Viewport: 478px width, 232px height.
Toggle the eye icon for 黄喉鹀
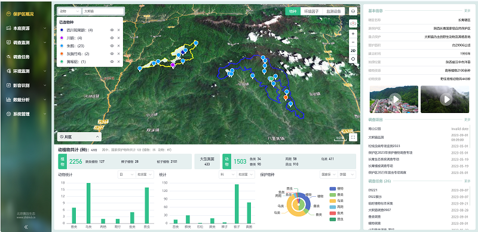(112, 62)
